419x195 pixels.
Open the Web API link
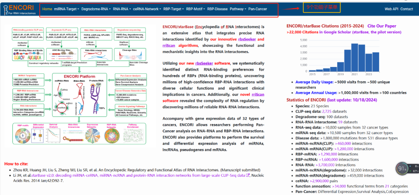tap(391, 9)
